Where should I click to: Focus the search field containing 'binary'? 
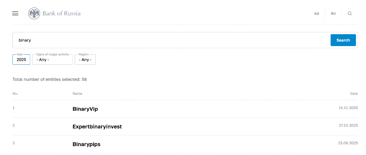pyautogui.click(x=171, y=40)
